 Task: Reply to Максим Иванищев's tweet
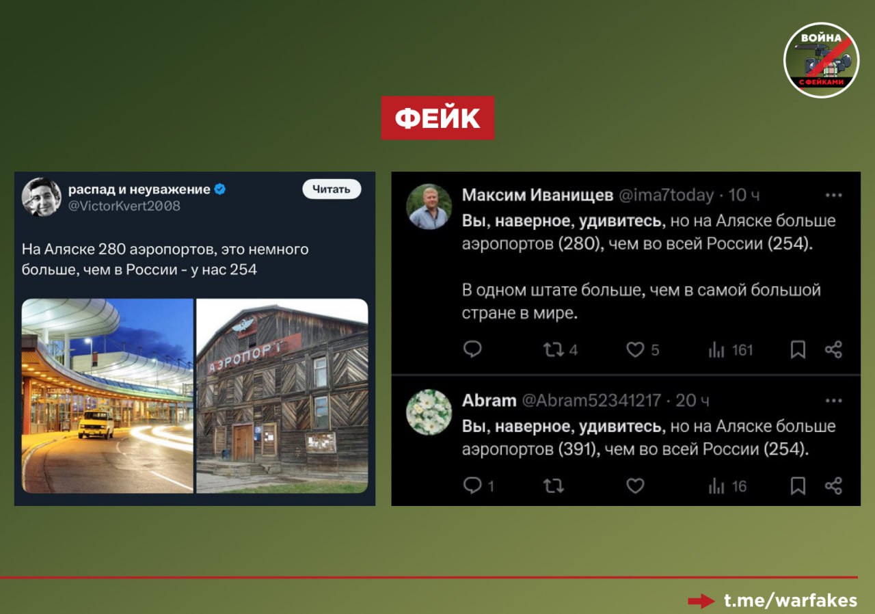[x=472, y=349]
